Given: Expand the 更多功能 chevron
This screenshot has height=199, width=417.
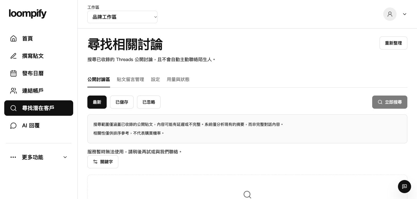Looking at the screenshot, I should (65, 157).
